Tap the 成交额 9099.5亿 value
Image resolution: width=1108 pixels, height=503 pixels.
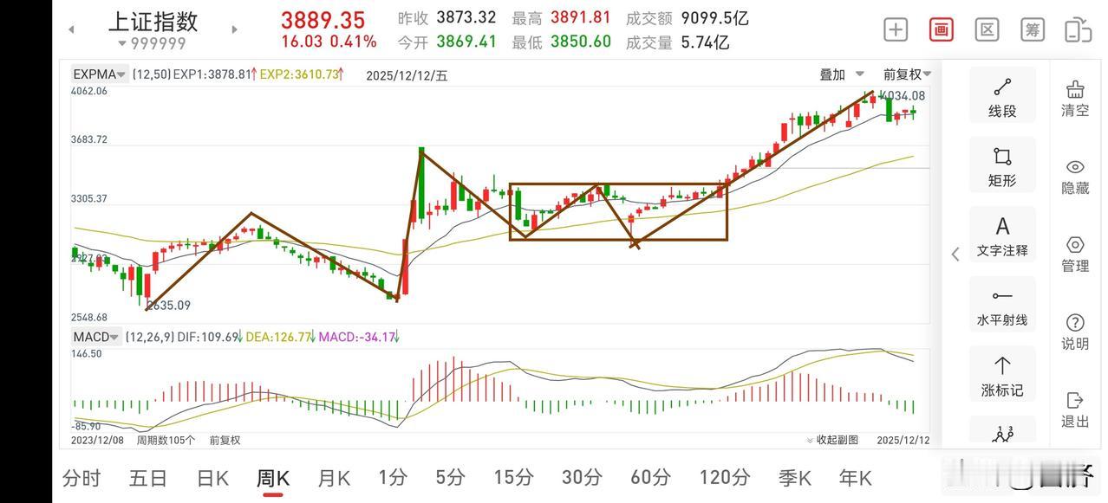pos(715,17)
